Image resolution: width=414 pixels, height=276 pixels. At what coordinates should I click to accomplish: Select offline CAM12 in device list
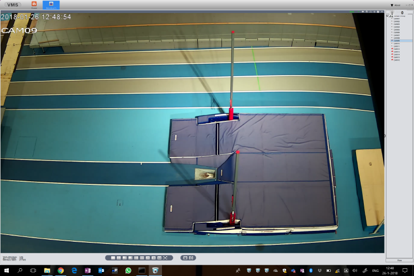tap(396, 49)
